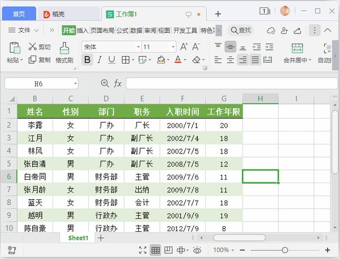Click the vertical scrollbar thumb
Screen dimensions: 340x259
pos(335,142)
